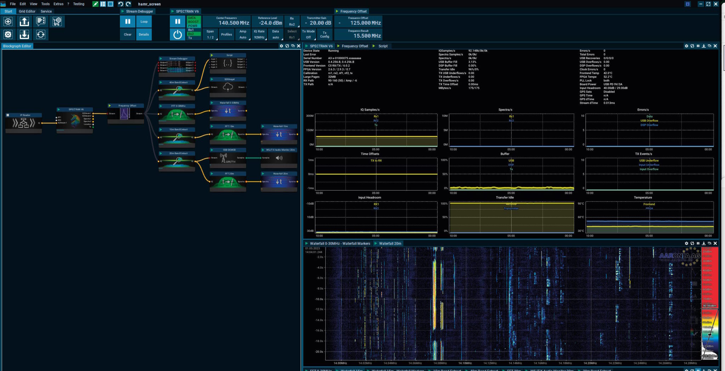This screenshot has width=725, height=371.
Task: Click the upload mission icon
Action: click(x=24, y=22)
